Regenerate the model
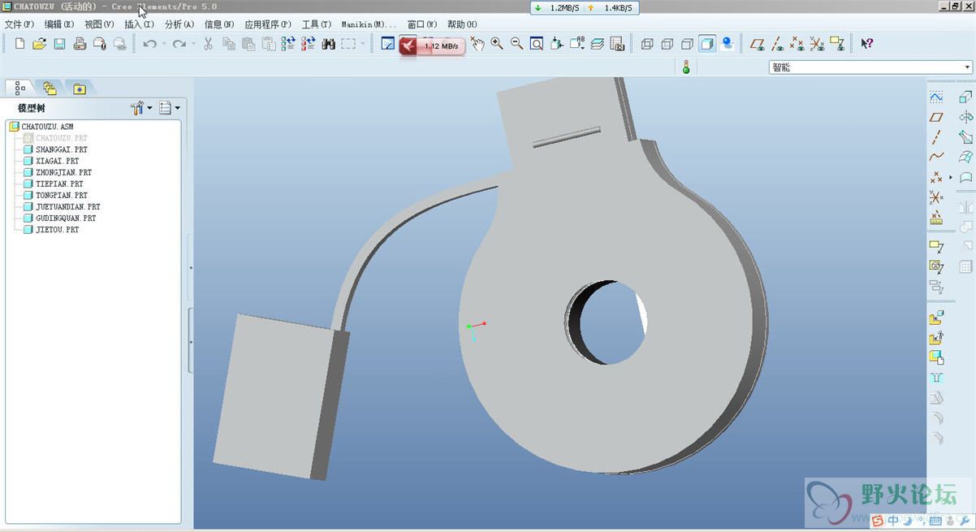This screenshot has width=976, height=532. [288, 44]
